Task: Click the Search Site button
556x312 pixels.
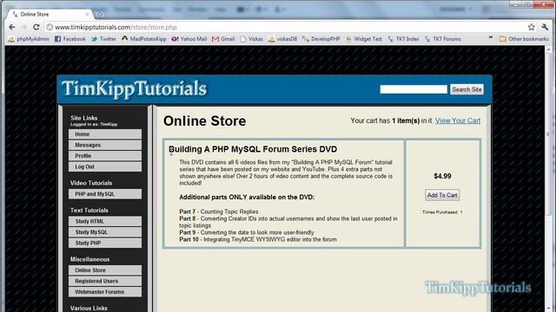Action: pyautogui.click(x=467, y=89)
